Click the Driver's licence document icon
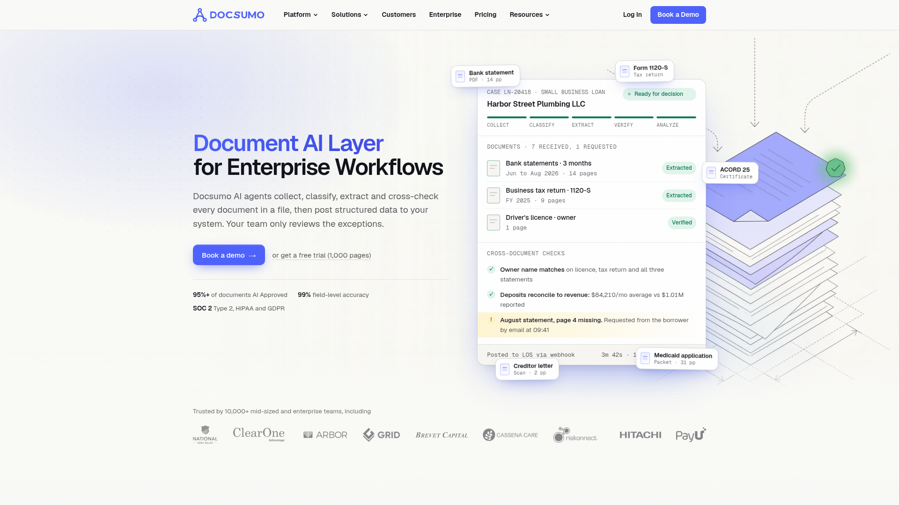899x505 pixels. pos(494,223)
